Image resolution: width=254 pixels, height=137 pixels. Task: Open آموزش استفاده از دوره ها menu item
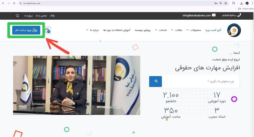pyautogui.click(x=117, y=30)
